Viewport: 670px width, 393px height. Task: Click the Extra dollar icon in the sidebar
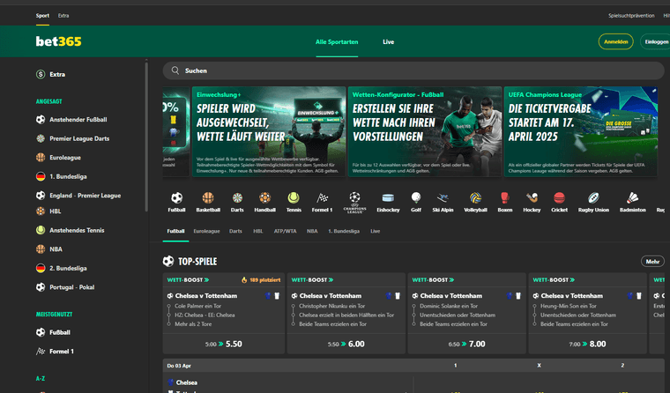pos(41,74)
